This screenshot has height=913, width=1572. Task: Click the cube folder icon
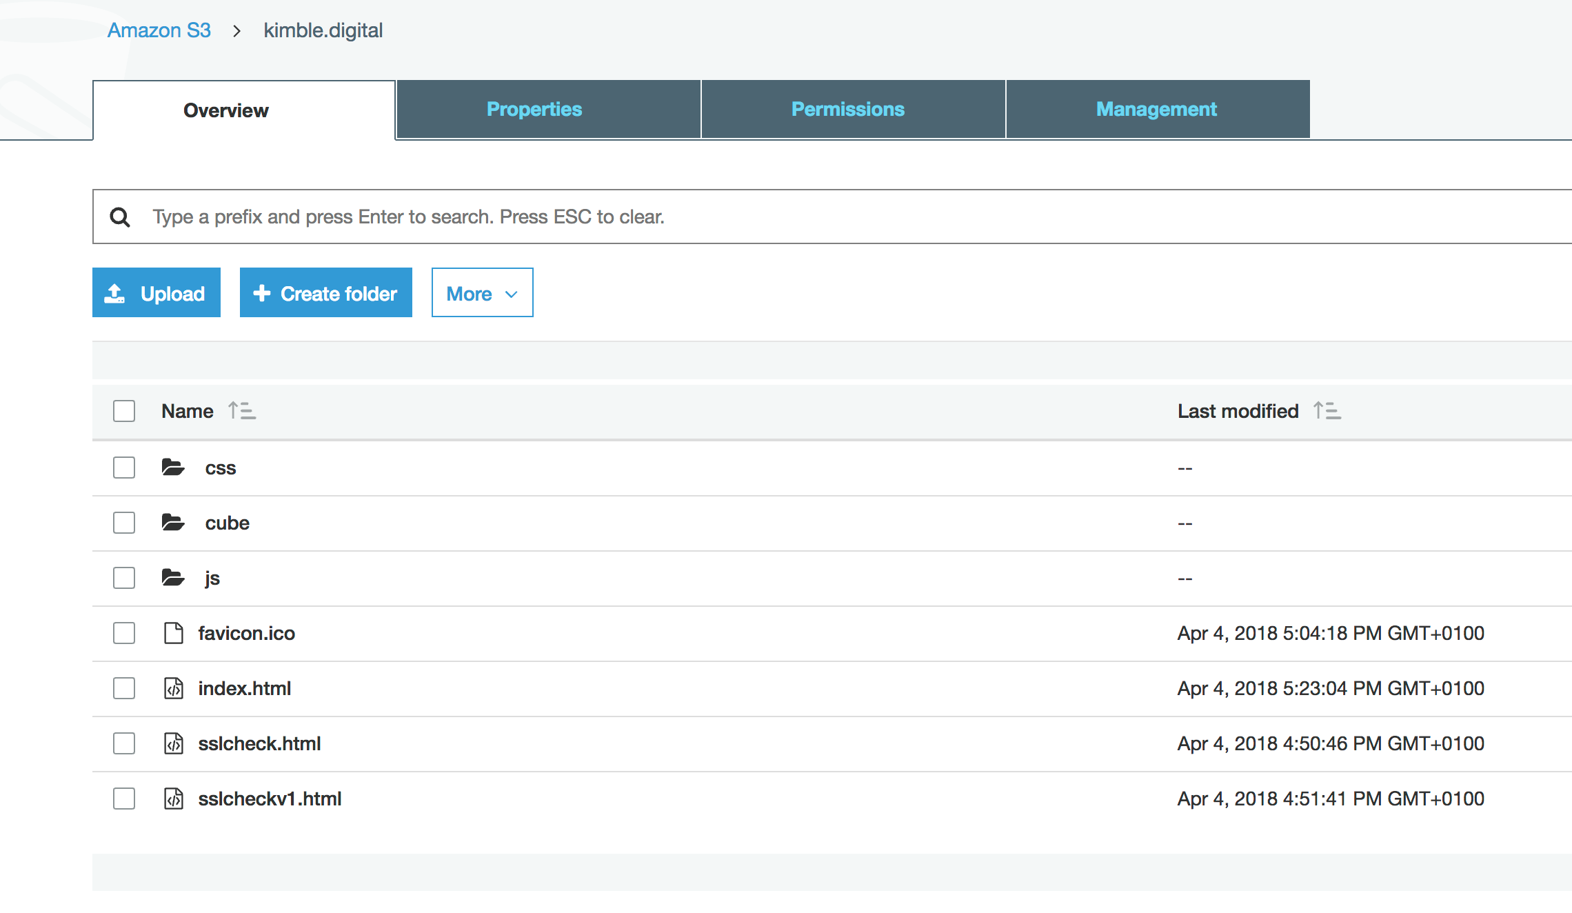coord(173,523)
